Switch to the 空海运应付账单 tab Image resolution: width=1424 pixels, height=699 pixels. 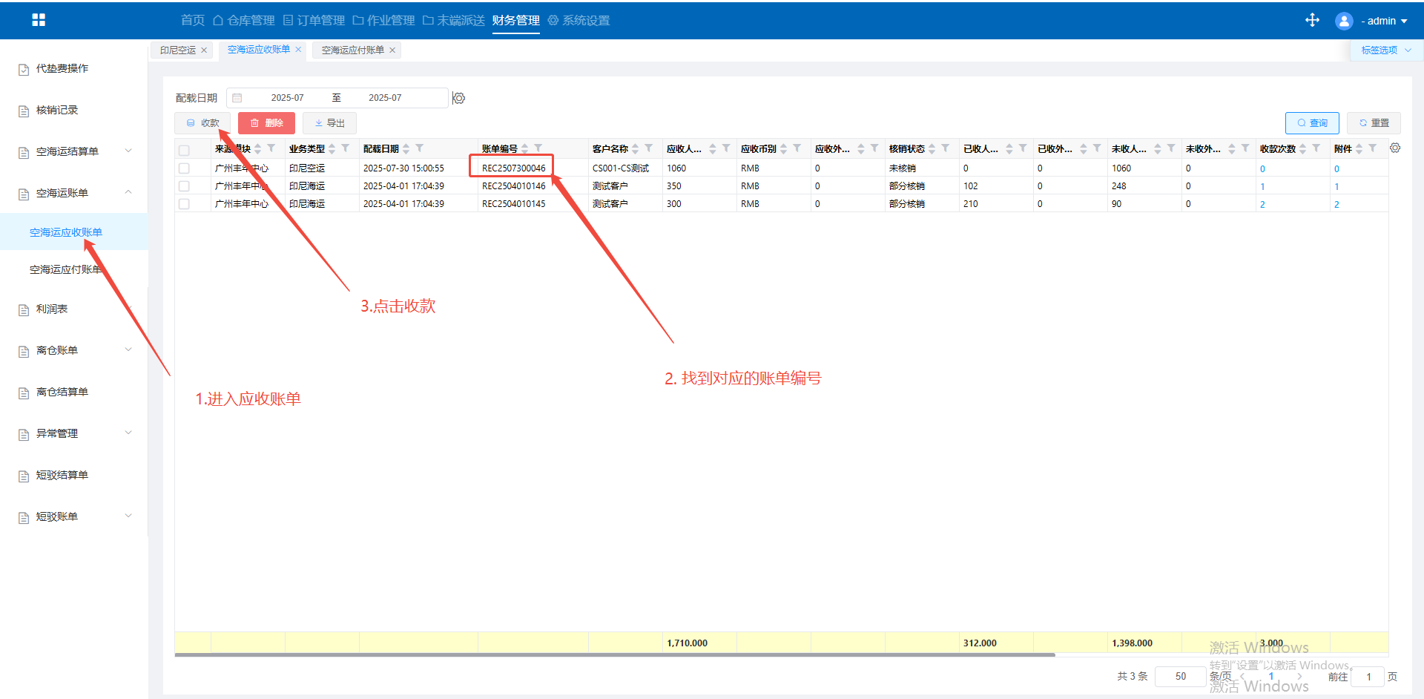tap(352, 50)
